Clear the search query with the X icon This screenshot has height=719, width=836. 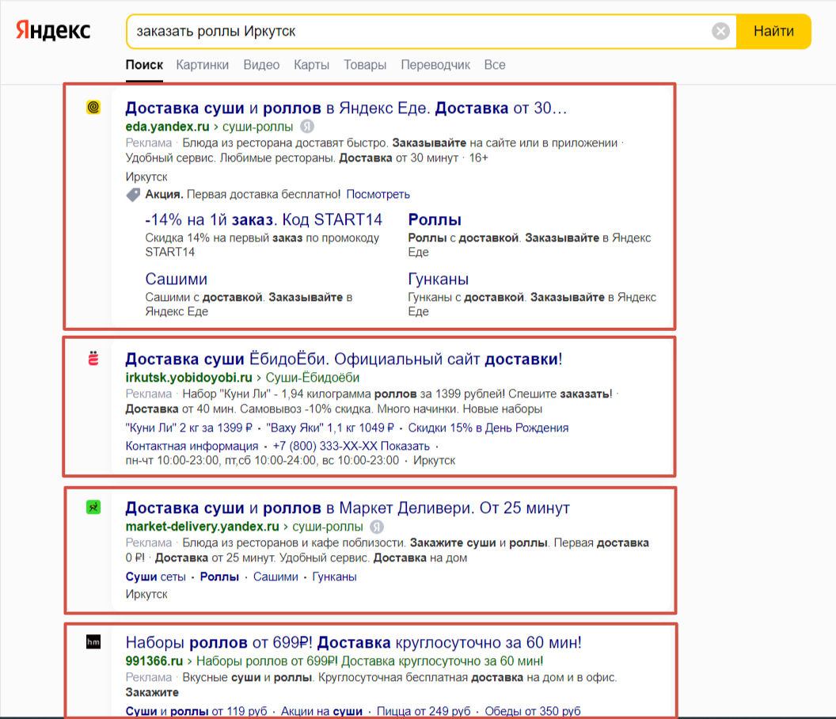tap(721, 32)
